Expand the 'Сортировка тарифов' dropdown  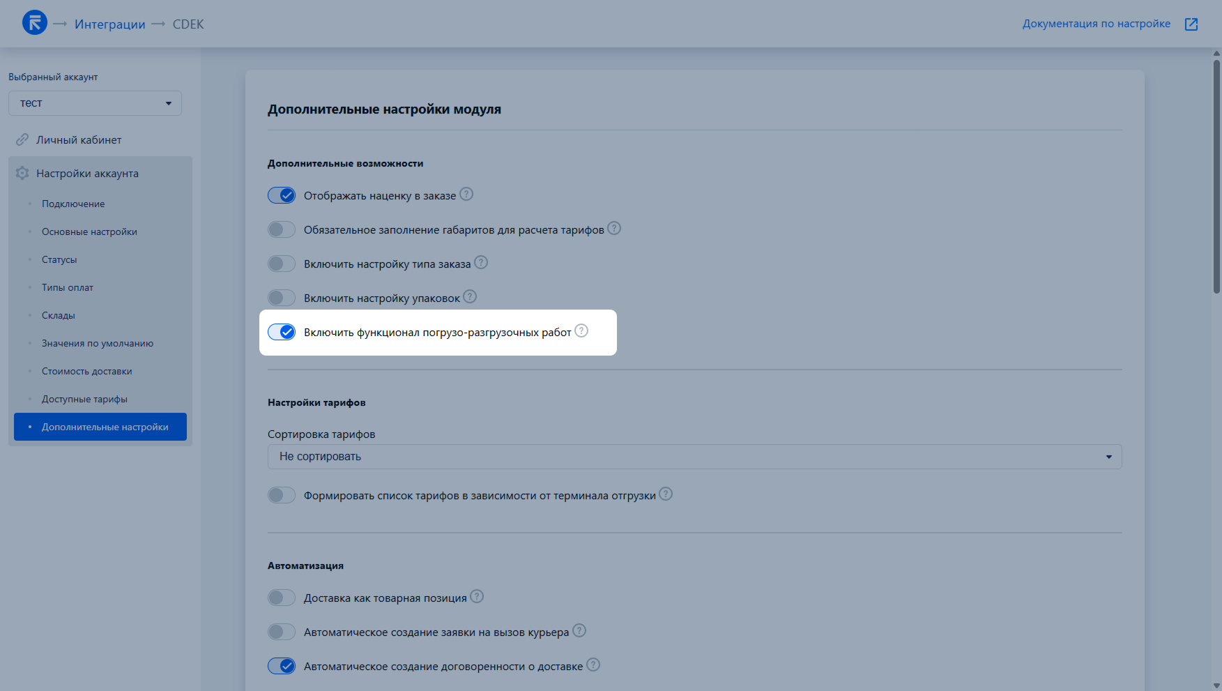pos(694,457)
